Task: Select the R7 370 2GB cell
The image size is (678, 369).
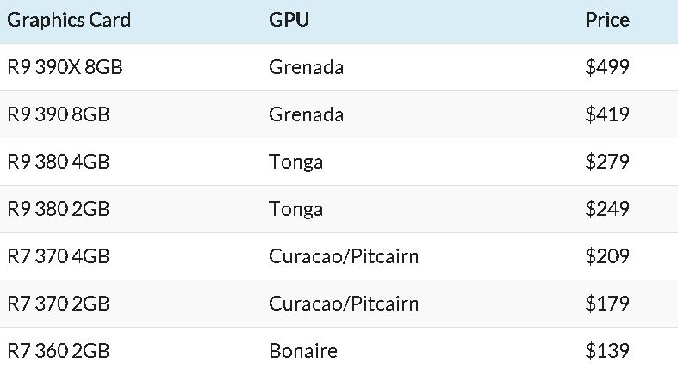Action: [59, 304]
